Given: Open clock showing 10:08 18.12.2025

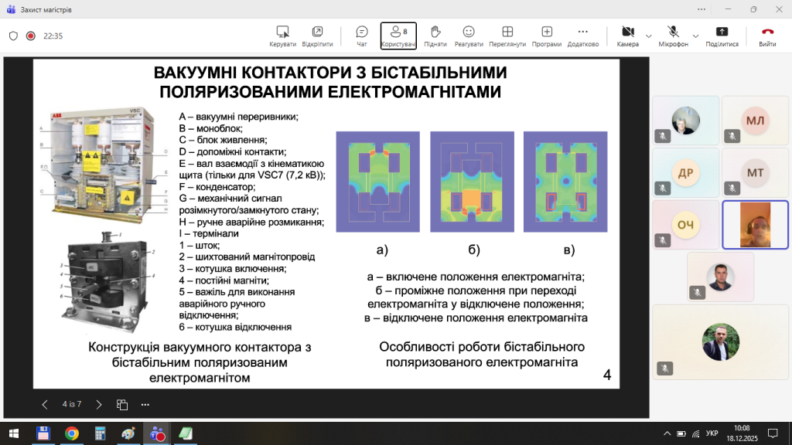Looking at the screenshot, I should [742, 433].
